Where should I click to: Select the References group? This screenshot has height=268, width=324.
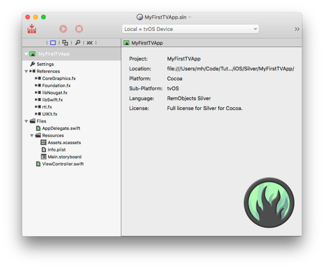coord(48,71)
